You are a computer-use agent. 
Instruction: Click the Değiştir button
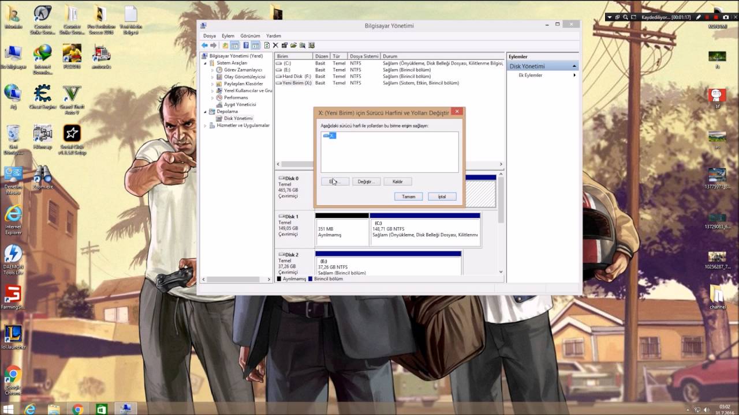(366, 182)
